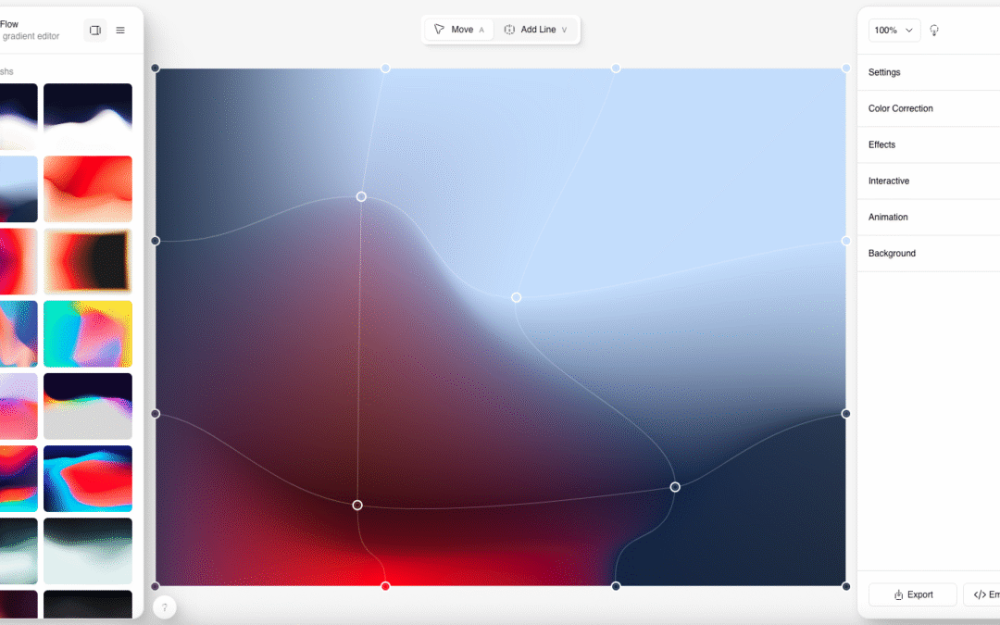The image size is (1000, 625).
Task: Expand the Settings section
Action: click(884, 72)
